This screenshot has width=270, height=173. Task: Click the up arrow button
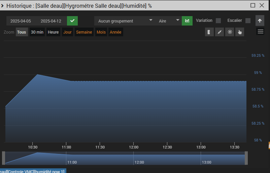(260, 21)
